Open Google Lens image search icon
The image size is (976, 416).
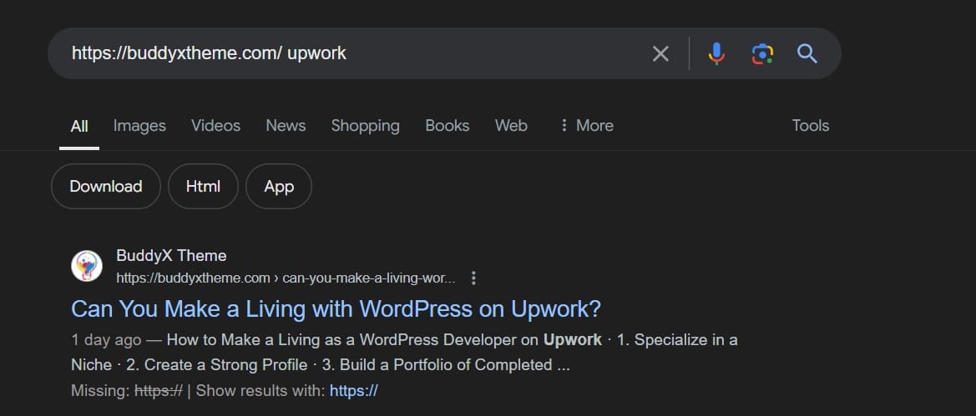[761, 54]
